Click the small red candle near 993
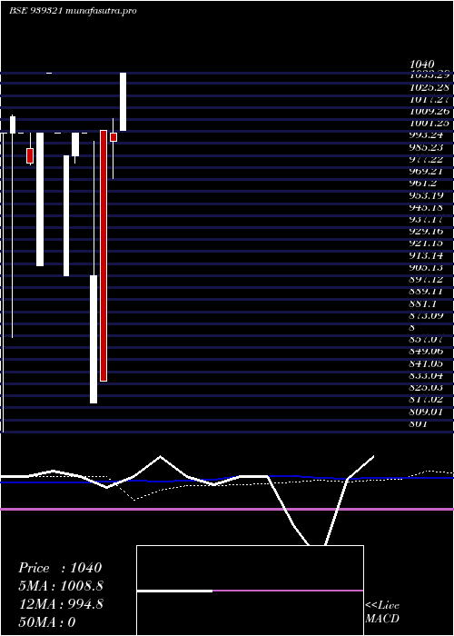The width and height of the screenshot is (454, 636). click(x=113, y=137)
